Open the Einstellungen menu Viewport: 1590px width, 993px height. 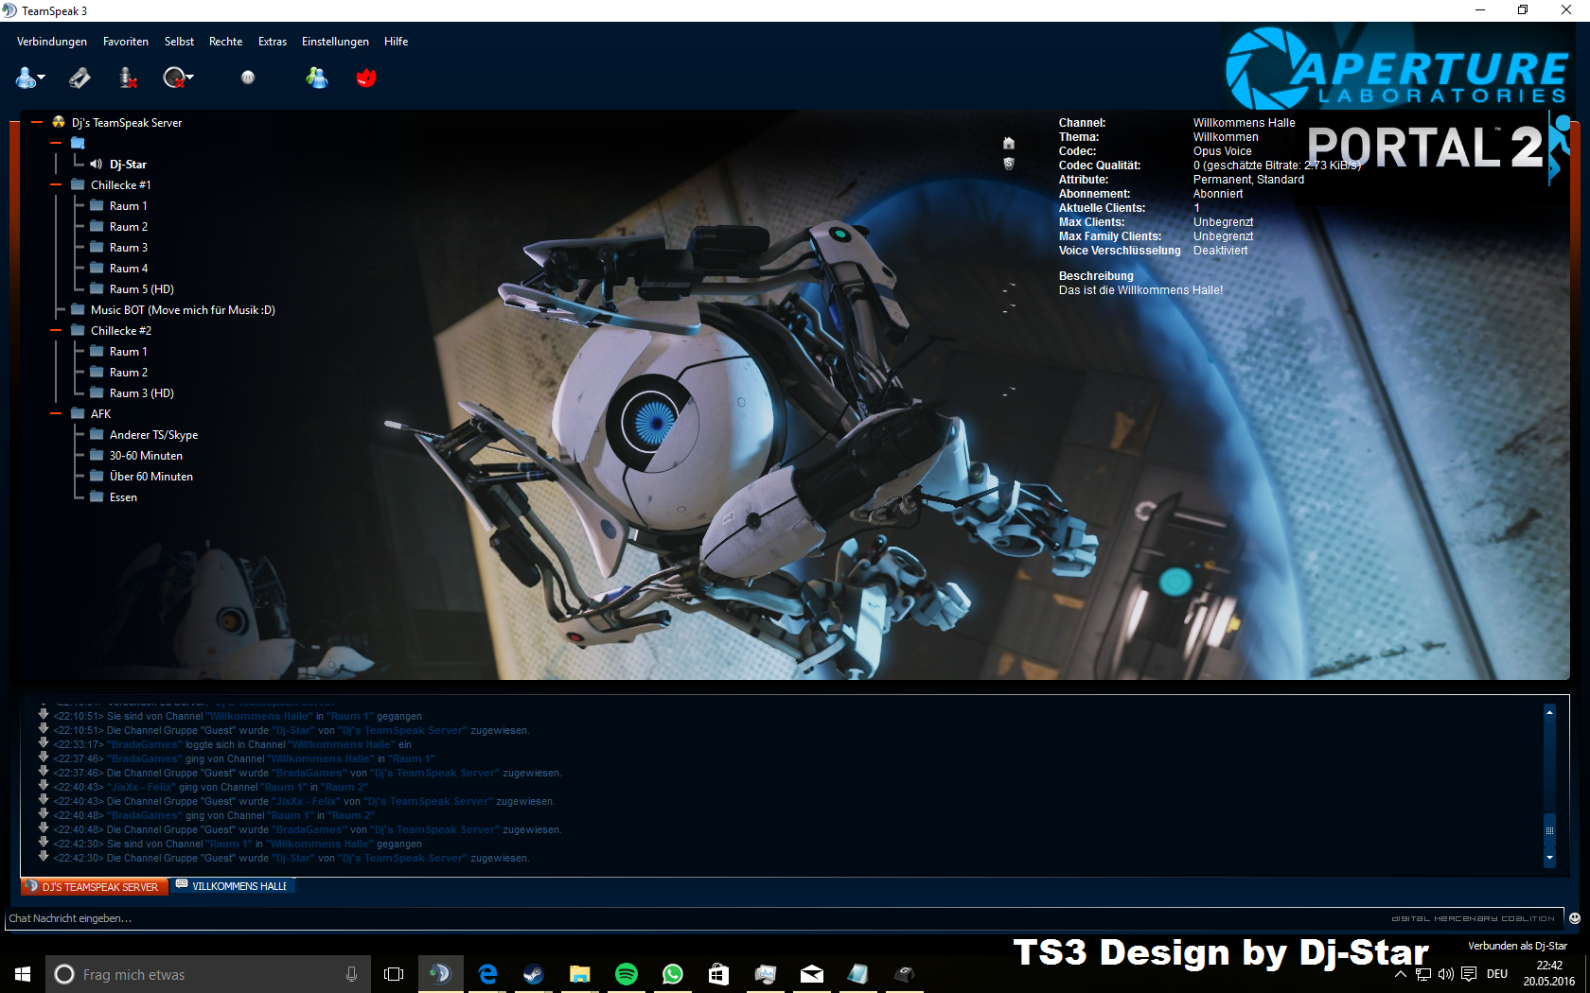click(335, 42)
